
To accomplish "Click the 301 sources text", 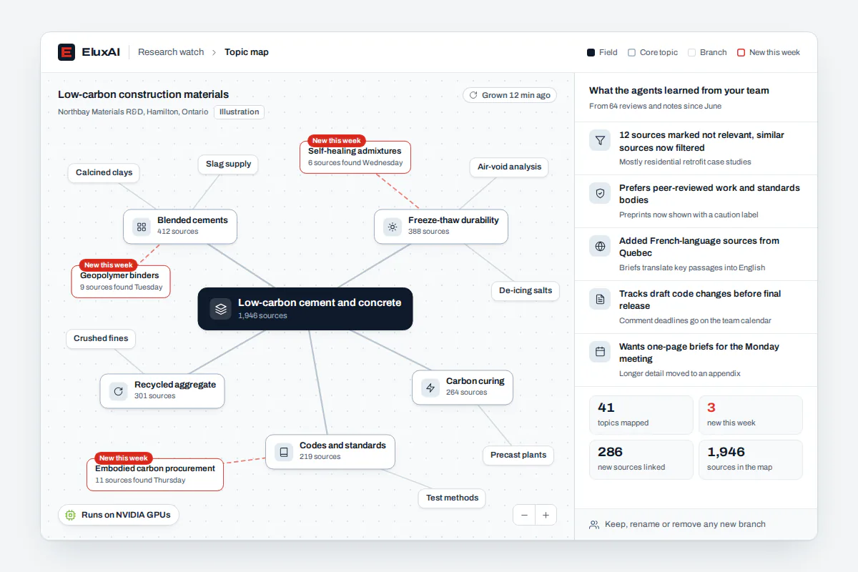I will click(x=154, y=396).
